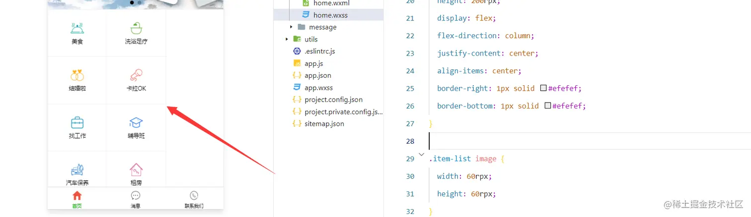Tap the 租房 house icon
This screenshot has height=217, width=751.
click(136, 170)
